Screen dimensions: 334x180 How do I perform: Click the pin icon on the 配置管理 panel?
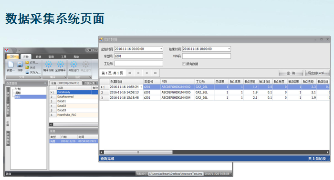click(45, 83)
